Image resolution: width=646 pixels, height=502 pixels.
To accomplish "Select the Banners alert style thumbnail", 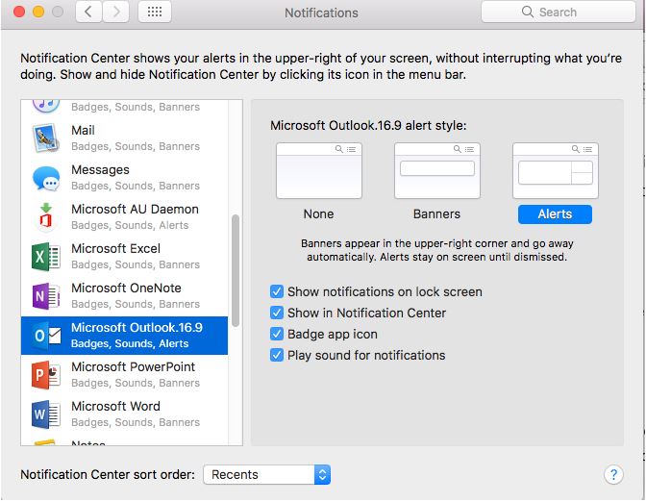I will click(437, 170).
